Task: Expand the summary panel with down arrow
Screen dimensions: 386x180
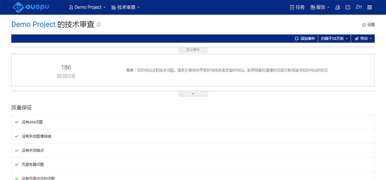Action: (x=193, y=94)
